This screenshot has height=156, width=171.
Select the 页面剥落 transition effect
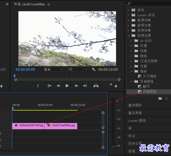click(x=150, y=91)
